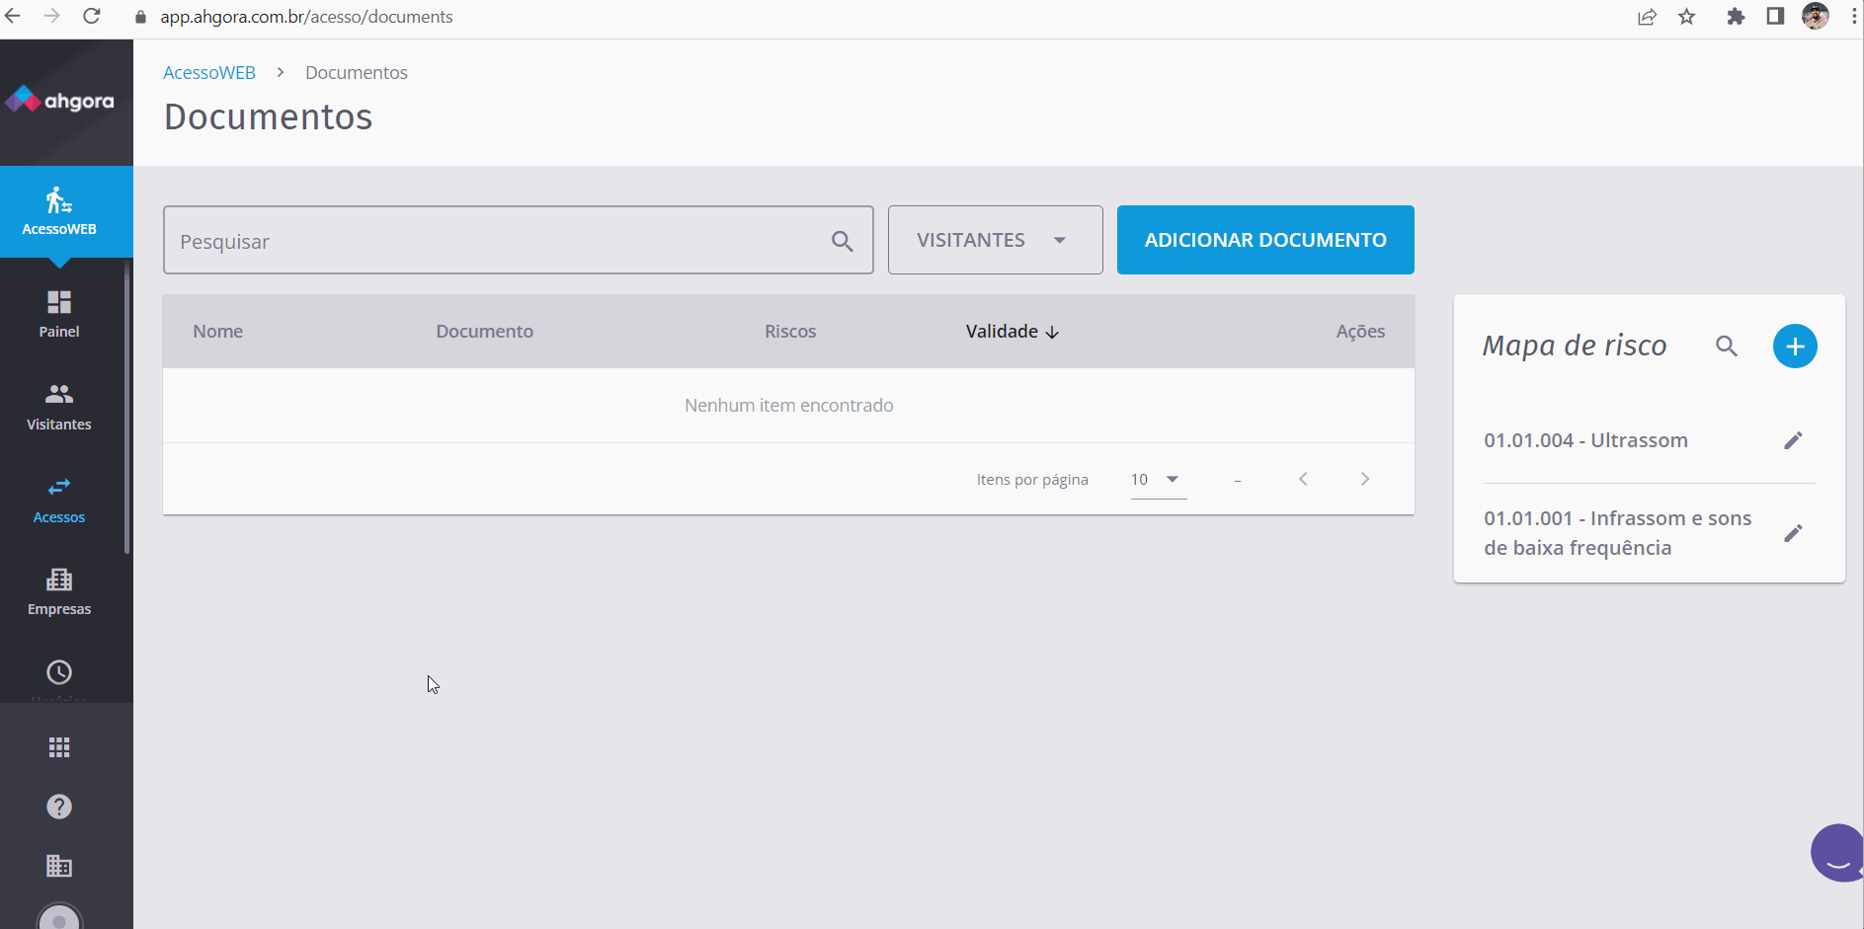Click the ADICIONAR DOCUMENTO button
This screenshot has width=1864, height=929.
1265,240
